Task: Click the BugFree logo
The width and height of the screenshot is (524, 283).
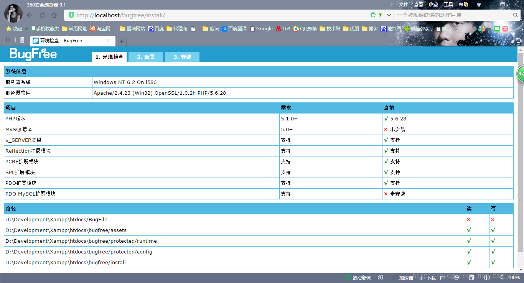Action: coord(33,54)
